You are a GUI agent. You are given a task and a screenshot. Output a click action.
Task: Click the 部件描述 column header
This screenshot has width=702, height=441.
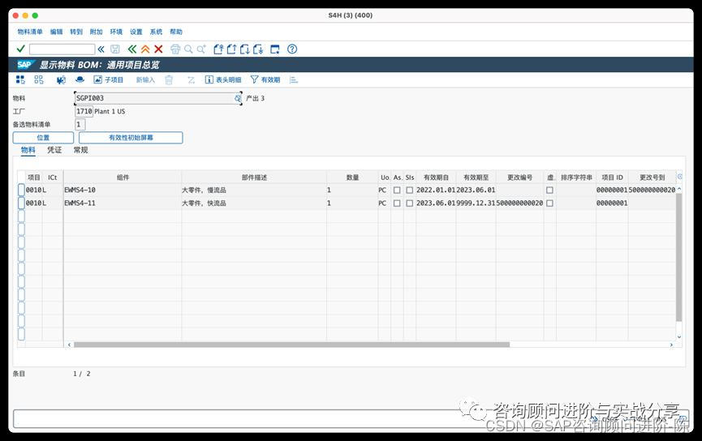(x=254, y=177)
